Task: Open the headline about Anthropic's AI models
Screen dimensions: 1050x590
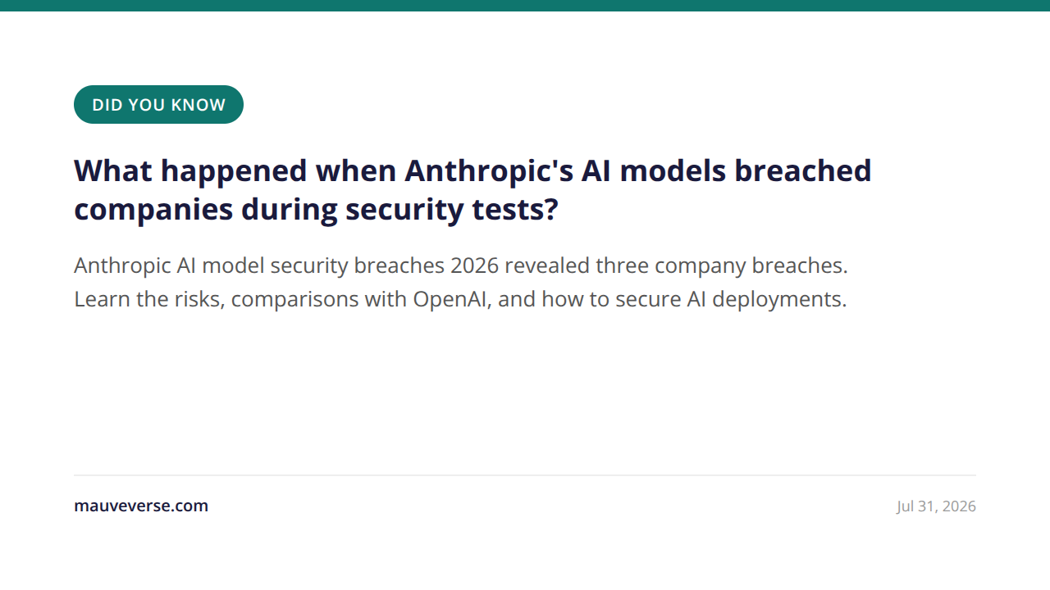Action: [x=472, y=190]
